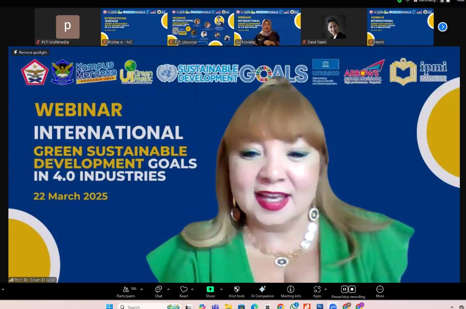Image resolution: width=466 pixels, height=309 pixels.
Task: Expand the Participants options chevron
Action: [142, 289]
